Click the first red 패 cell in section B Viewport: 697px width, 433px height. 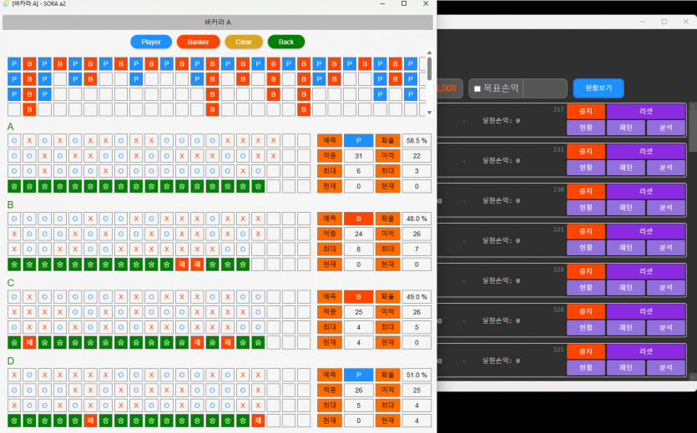pos(182,264)
